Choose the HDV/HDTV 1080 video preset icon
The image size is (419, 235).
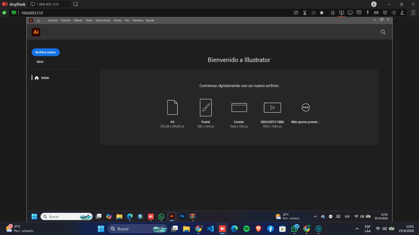272,107
